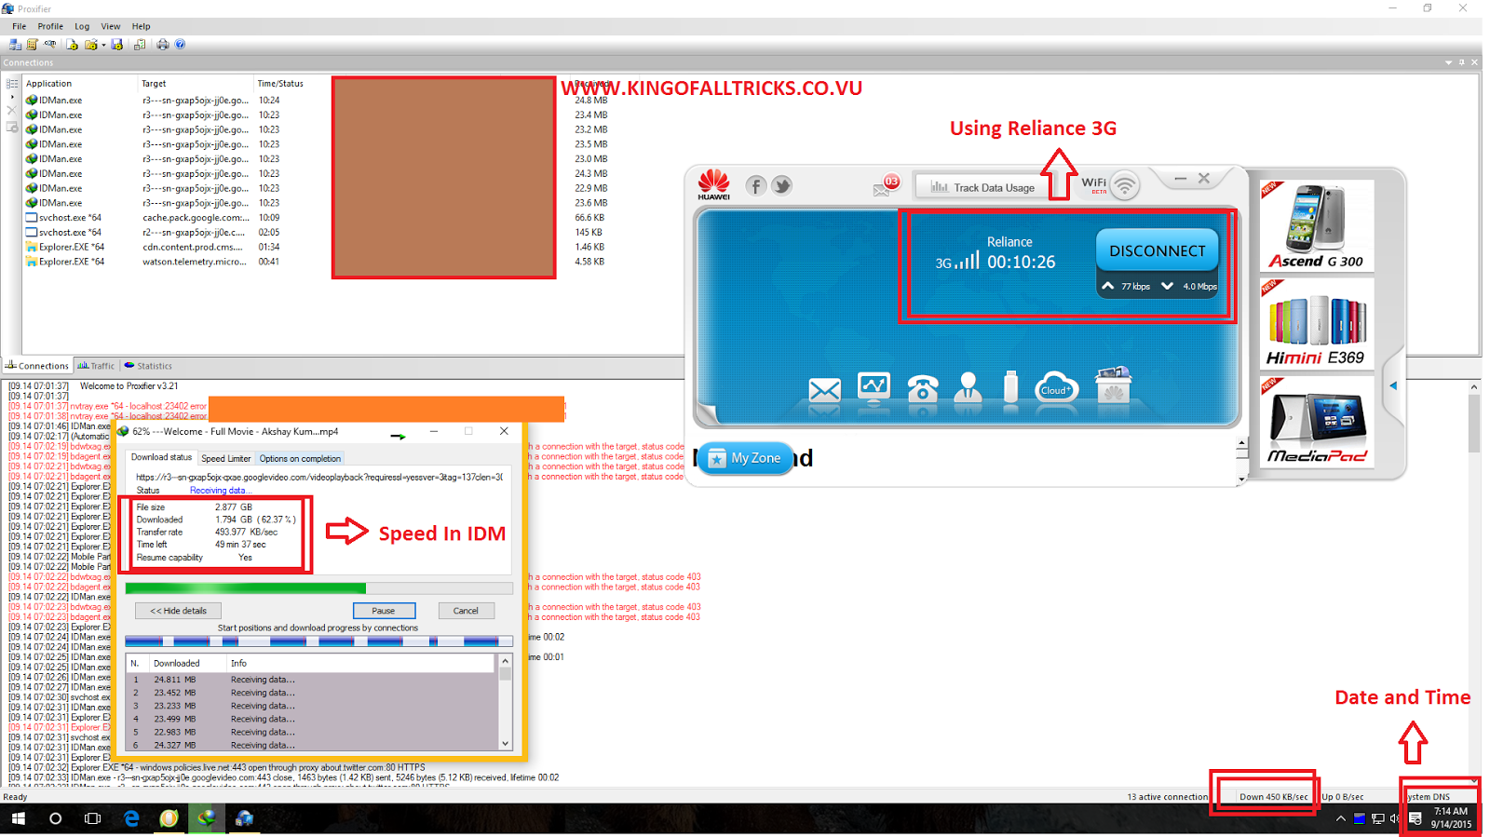Viewport: 1490px width, 837px height.
Task: Open the Ascend G 300 ad thumbnail
Action: tap(1316, 226)
